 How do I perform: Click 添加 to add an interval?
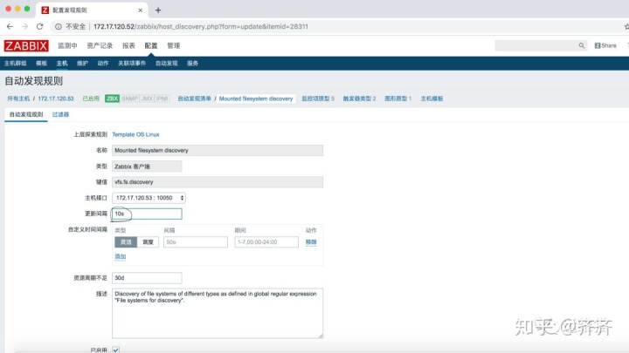(121, 256)
